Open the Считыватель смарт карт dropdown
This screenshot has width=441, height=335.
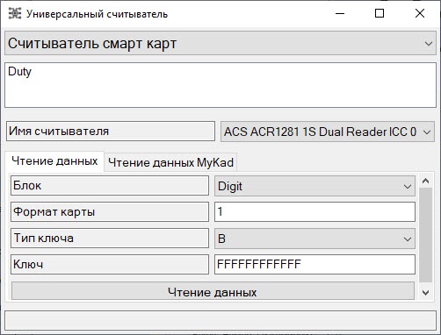220,44
